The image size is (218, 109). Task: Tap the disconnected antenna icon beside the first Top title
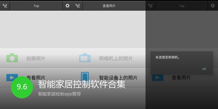[5, 6]
